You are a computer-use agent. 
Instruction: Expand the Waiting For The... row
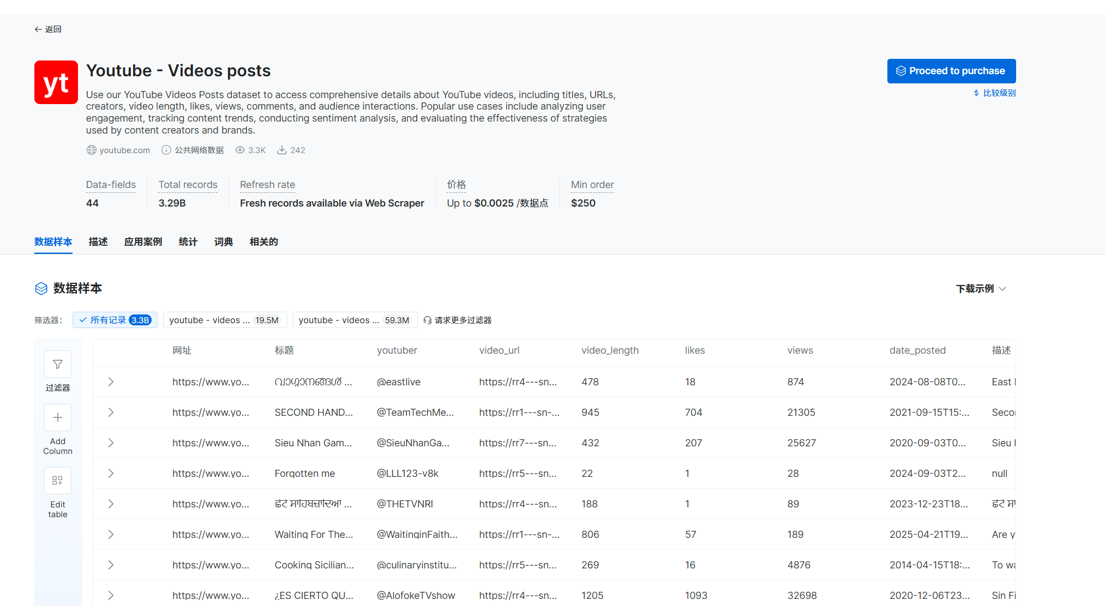click(111, 535)
